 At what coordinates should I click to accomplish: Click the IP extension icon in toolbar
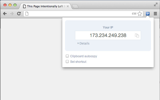(148, 14)
